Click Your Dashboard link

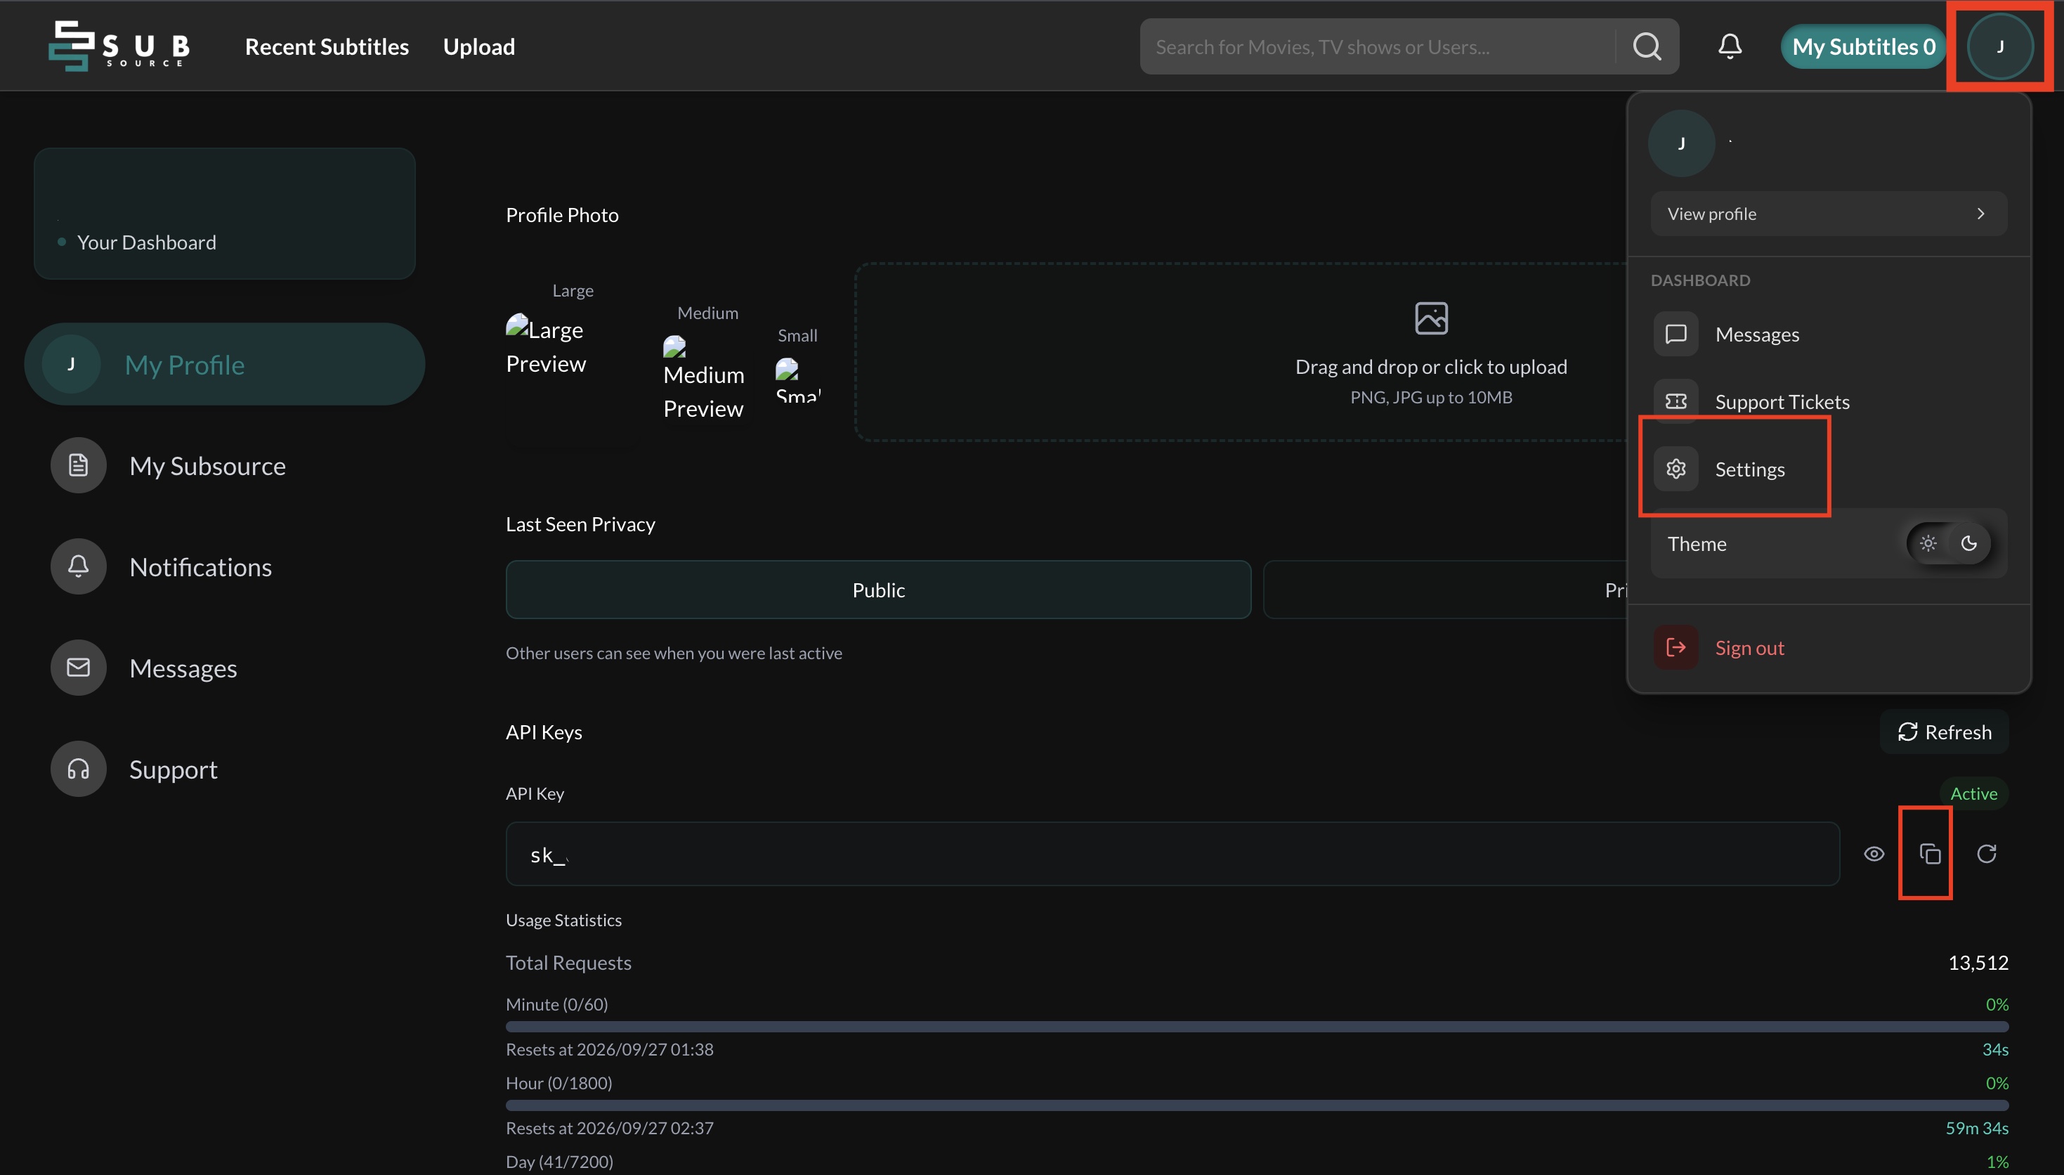click(147, 242)
